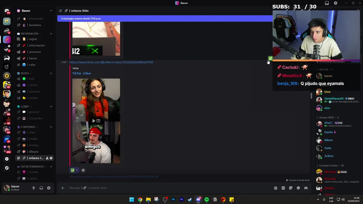
Task: Open the general channel
Action: tap(35, 112)
